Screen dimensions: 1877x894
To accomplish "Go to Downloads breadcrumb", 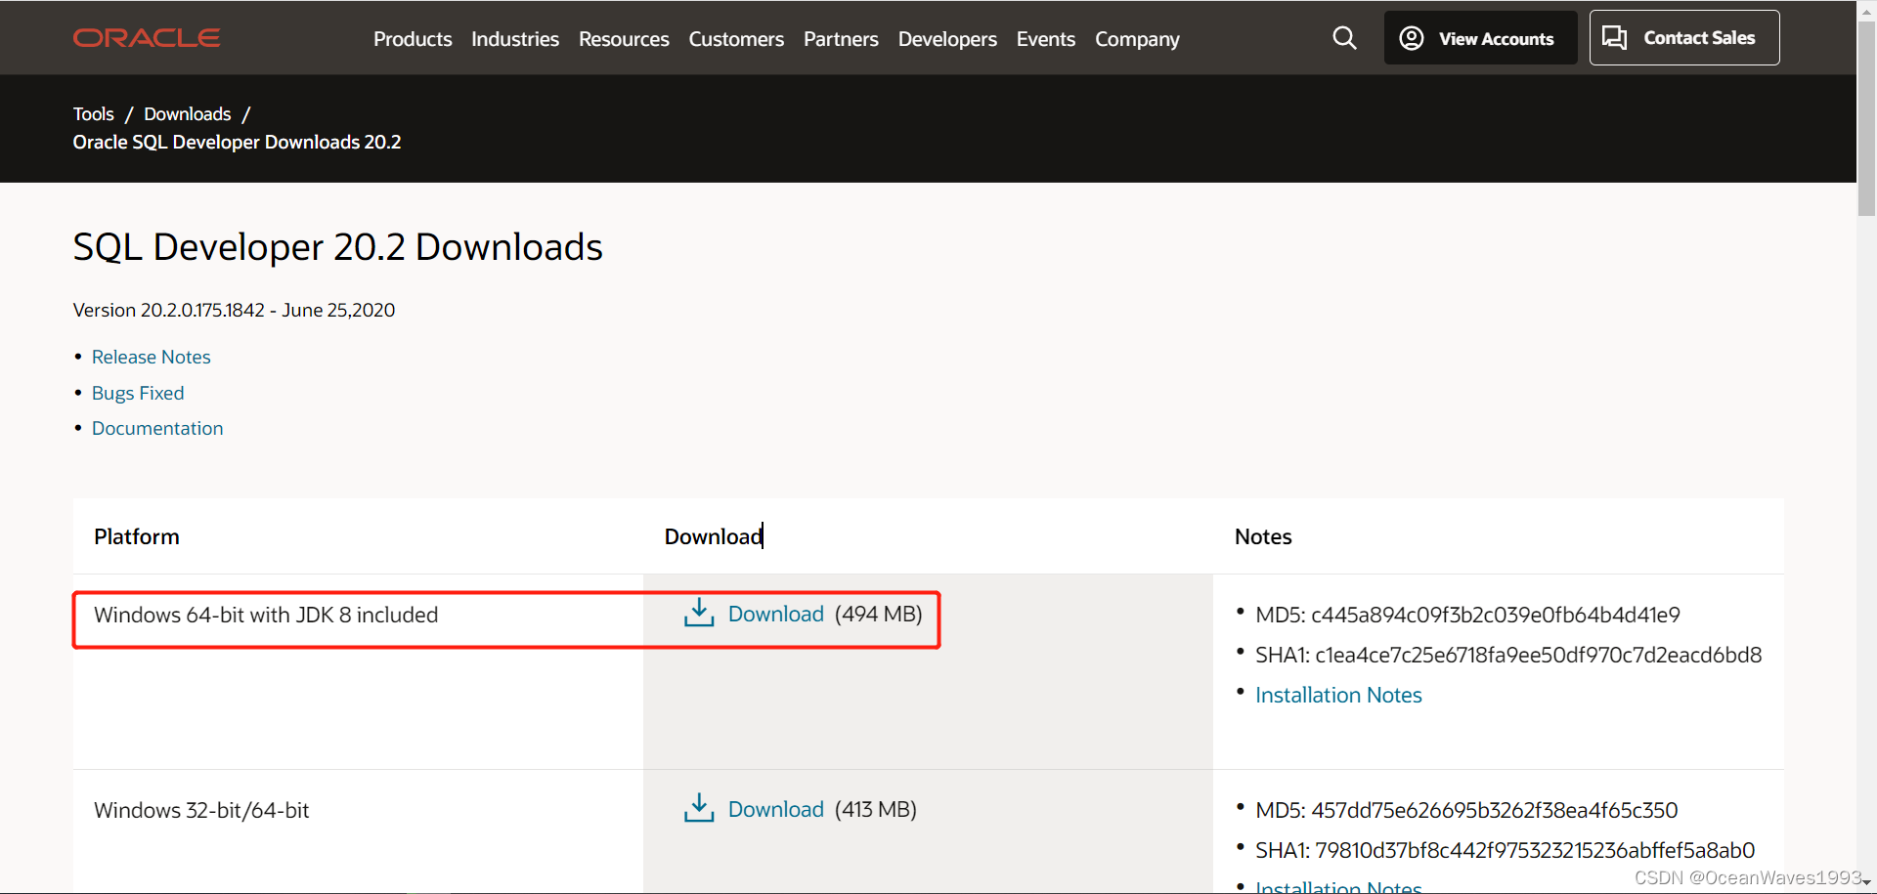I will click(188, 114).
